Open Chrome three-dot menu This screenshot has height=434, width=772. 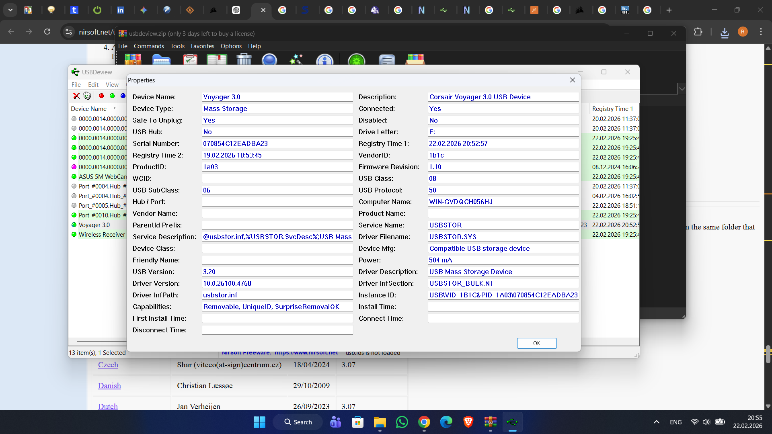point(761,32)
